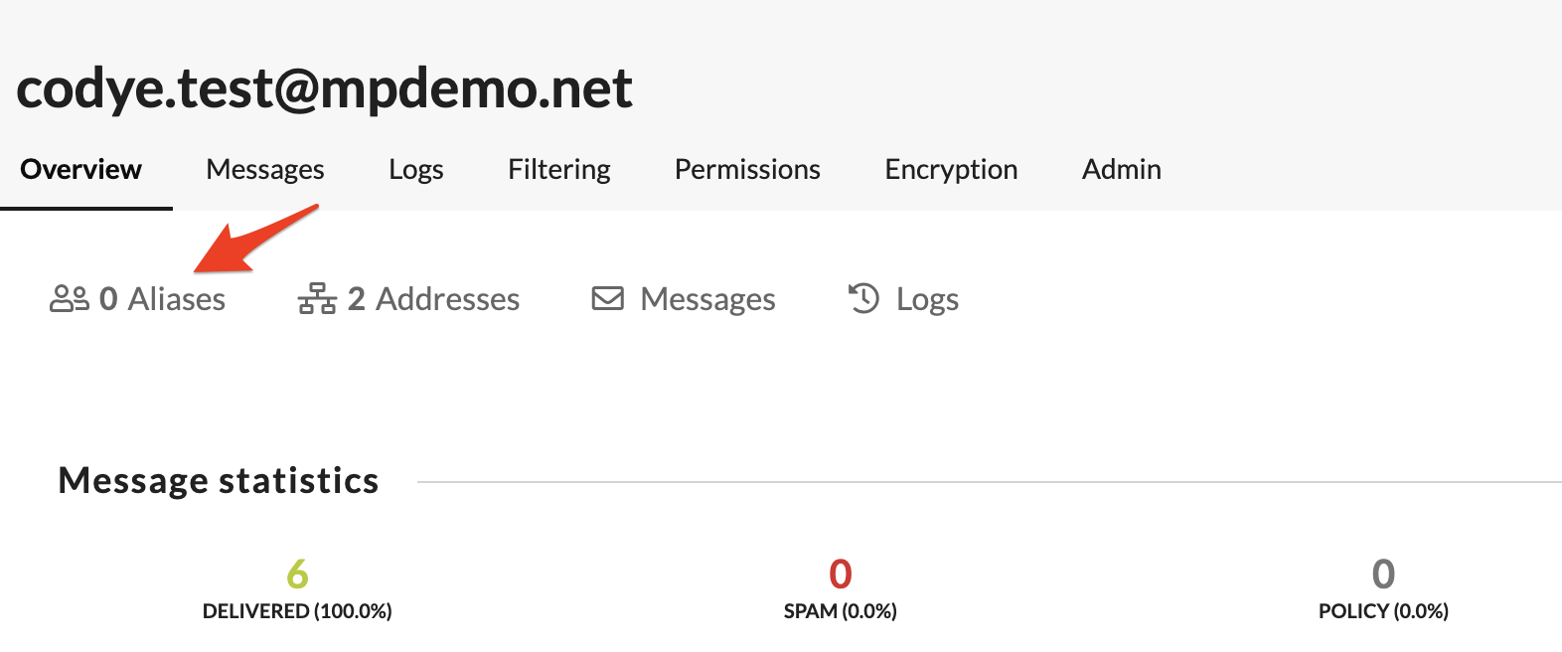
Task: Click the Logs history clock icon
Action: point(863,298)
